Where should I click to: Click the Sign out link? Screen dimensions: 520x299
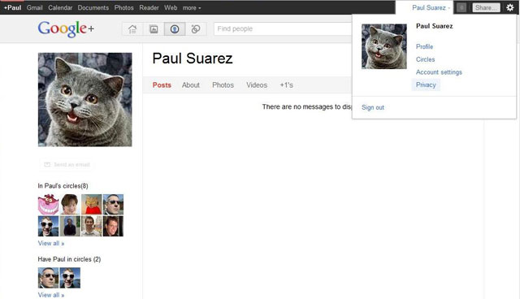(x=373, y=107)
